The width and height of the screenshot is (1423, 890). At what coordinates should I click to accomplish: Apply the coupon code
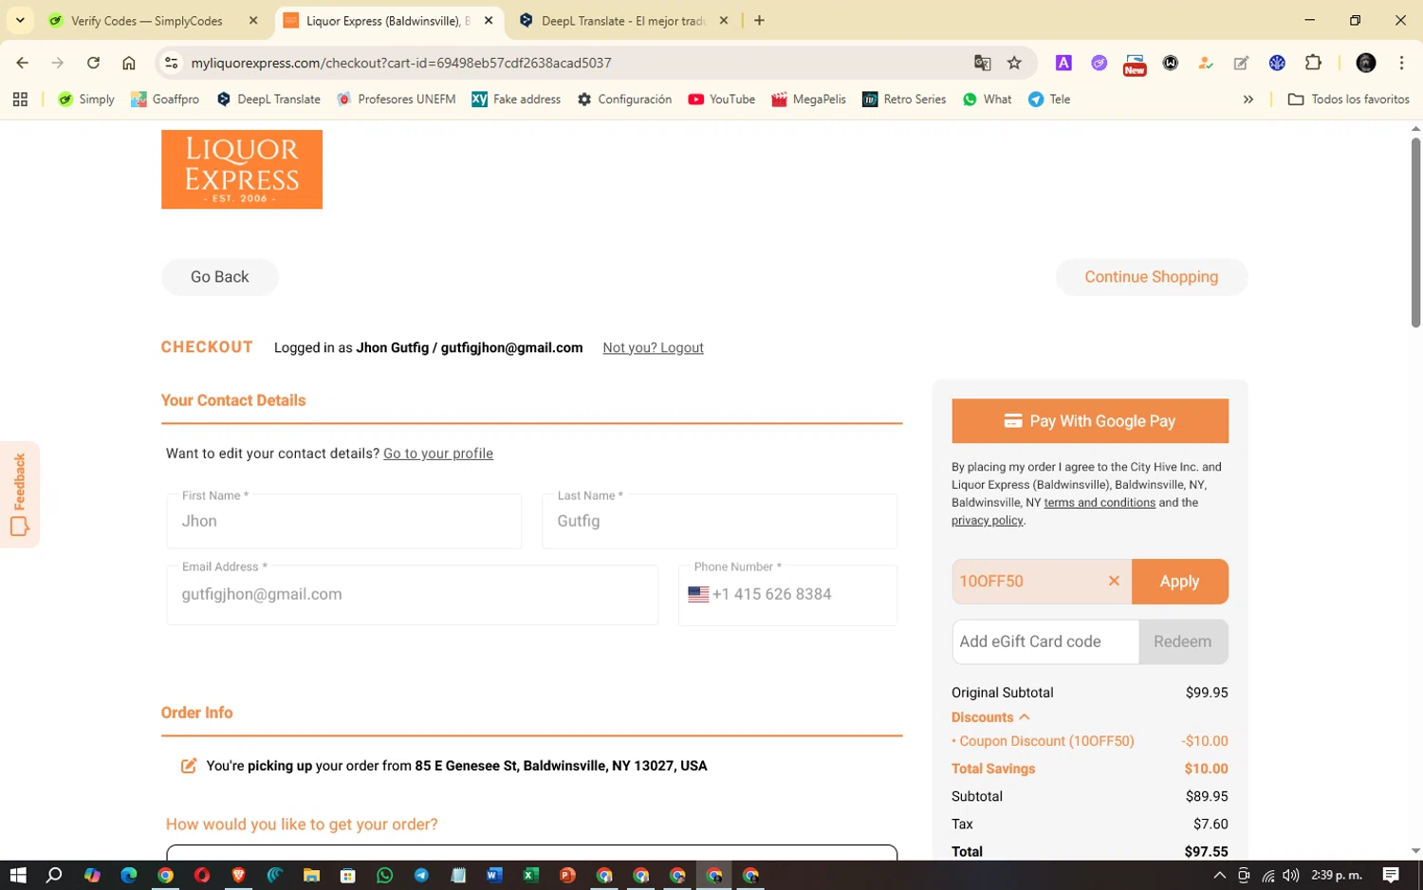pos(1180,582)
